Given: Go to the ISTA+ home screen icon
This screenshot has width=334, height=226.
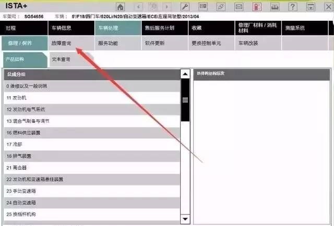Looking at the screenshot, I should [121, 7].
